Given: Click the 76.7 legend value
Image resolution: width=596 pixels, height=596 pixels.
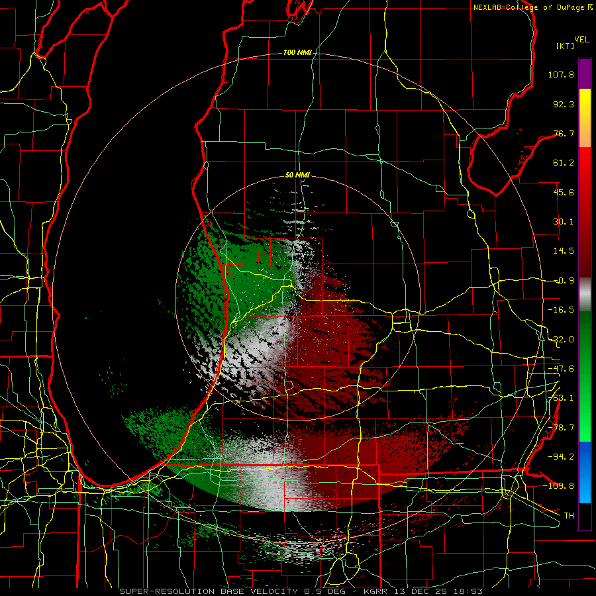Looking at the screenshot, I should 564,133.
